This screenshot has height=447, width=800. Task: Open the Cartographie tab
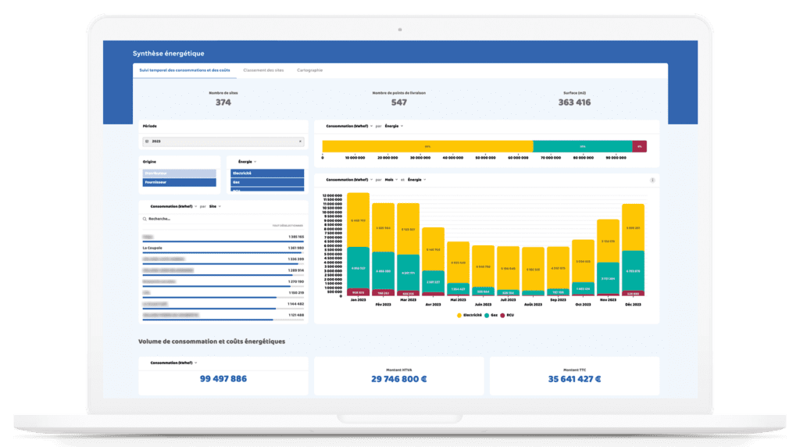point(310,70)
